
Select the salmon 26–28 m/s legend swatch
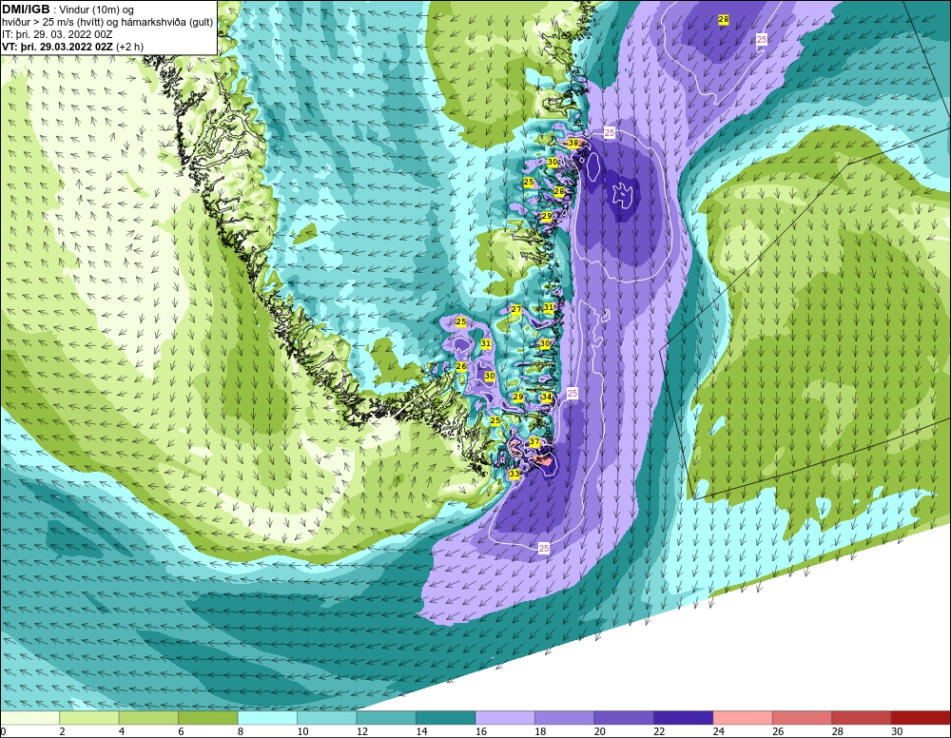[x=803, y=718]
